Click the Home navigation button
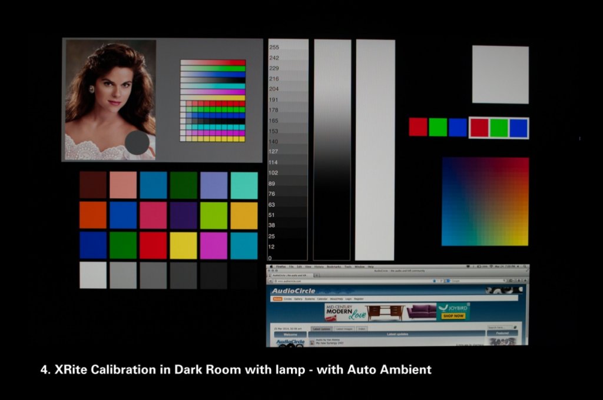603x400 pixels. [x=277, y=299]
